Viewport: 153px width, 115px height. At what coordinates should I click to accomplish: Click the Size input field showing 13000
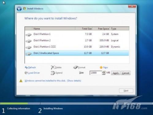click(96, 73)
